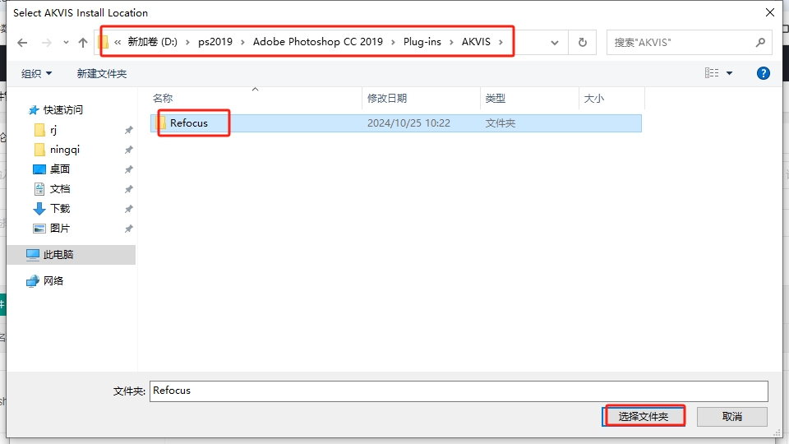Open recent locations dropdown arrow

tap(66, 43)
